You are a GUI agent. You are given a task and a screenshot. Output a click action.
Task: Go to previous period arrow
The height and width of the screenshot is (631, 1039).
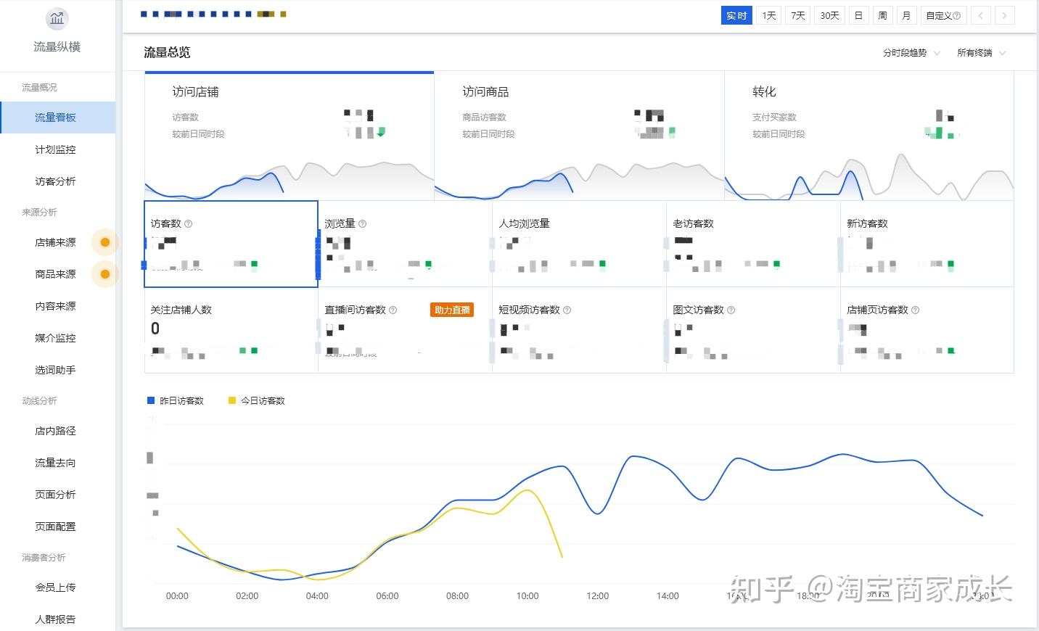pos(981,15)
